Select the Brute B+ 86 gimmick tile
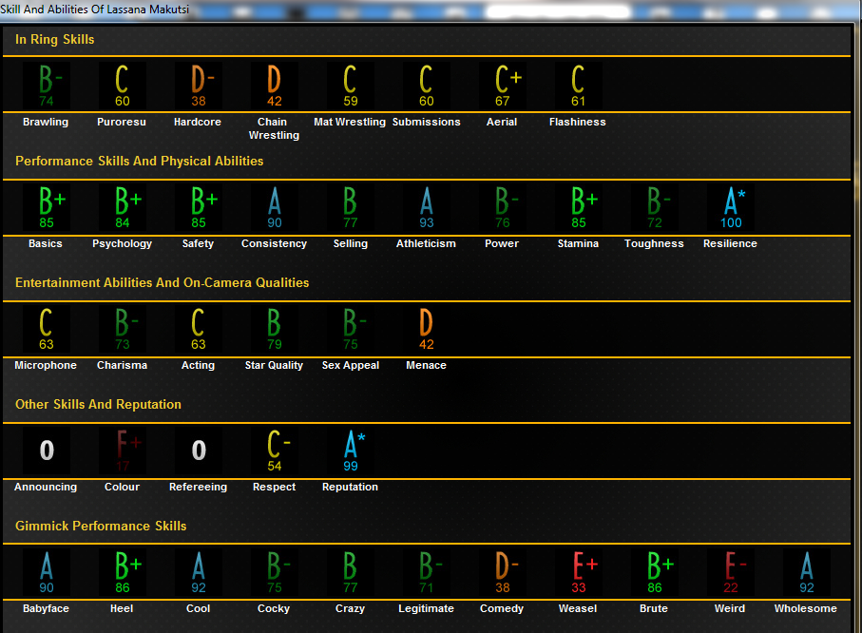This screenshot has height=633, width=862. tap(654, 572)
